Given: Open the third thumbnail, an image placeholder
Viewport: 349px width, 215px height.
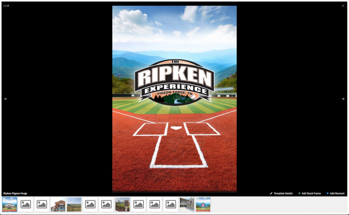Looking at the screenshot, I should pos(42,204).
